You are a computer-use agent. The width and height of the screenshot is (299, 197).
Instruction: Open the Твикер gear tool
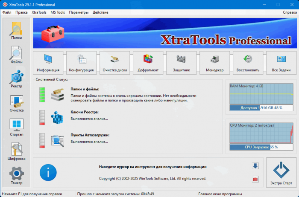(16, 176)
